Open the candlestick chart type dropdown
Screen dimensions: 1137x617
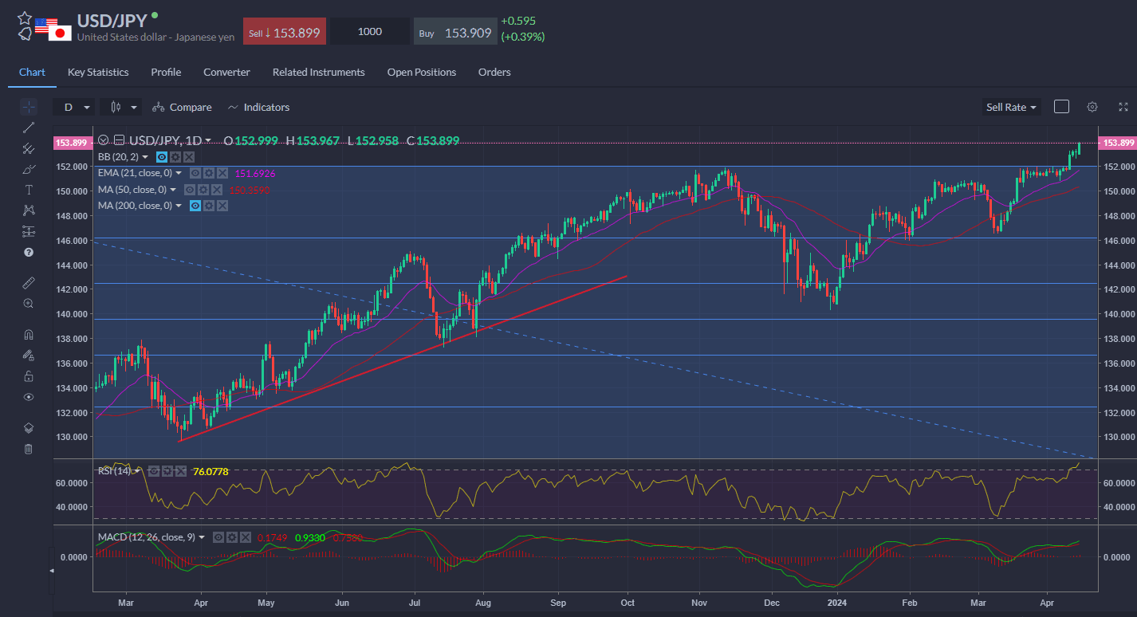pos(120,107)
